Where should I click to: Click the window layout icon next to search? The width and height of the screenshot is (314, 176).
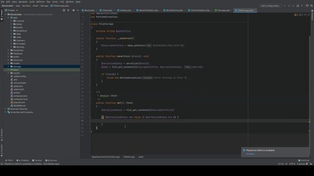click(x=307, y=6)
